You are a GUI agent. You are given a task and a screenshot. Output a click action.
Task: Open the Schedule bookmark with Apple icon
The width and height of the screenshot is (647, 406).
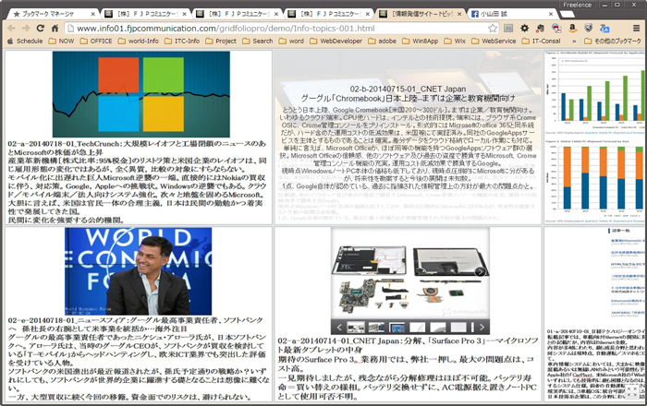point(25,41)
